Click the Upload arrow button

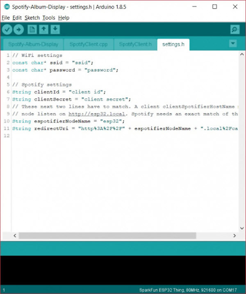point(18,30)
